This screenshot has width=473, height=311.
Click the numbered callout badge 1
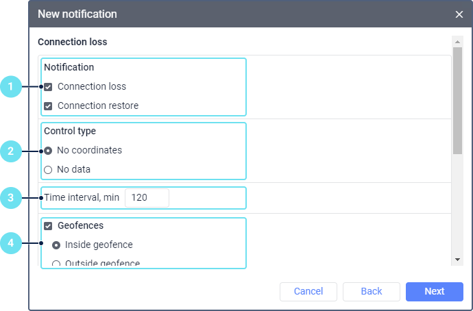(x=11, y=87)
